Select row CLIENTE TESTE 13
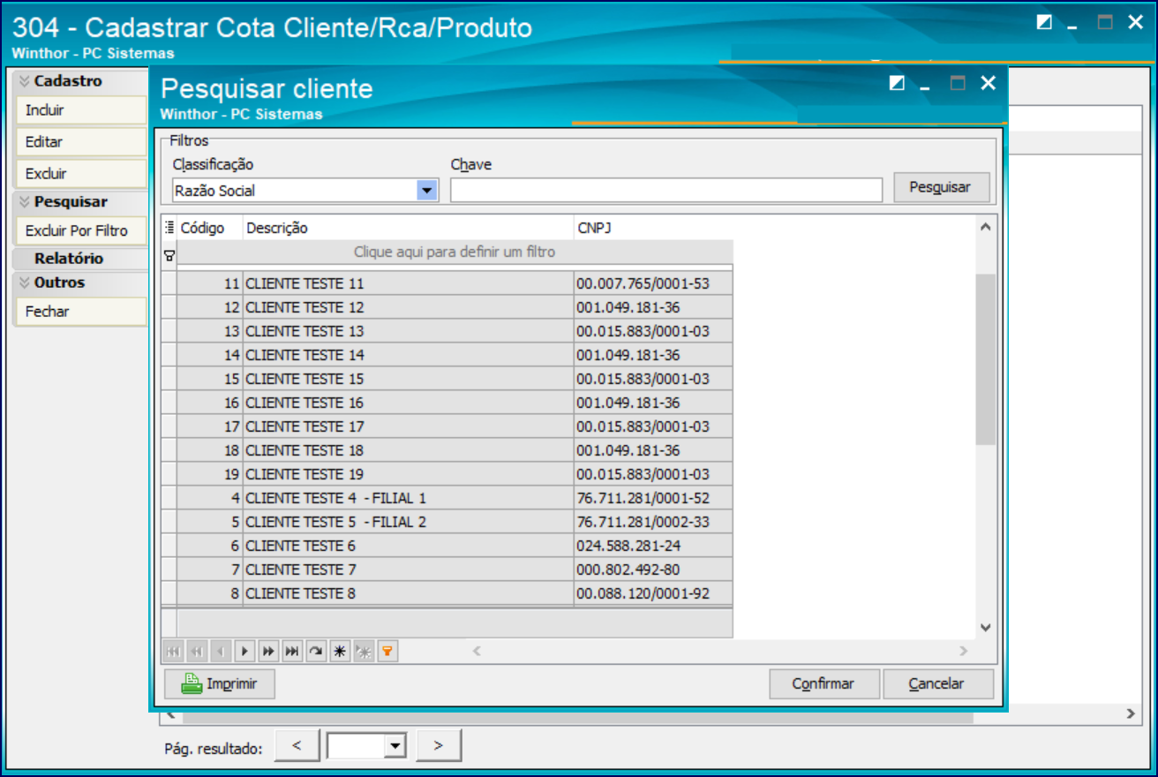 click(447, 331)
